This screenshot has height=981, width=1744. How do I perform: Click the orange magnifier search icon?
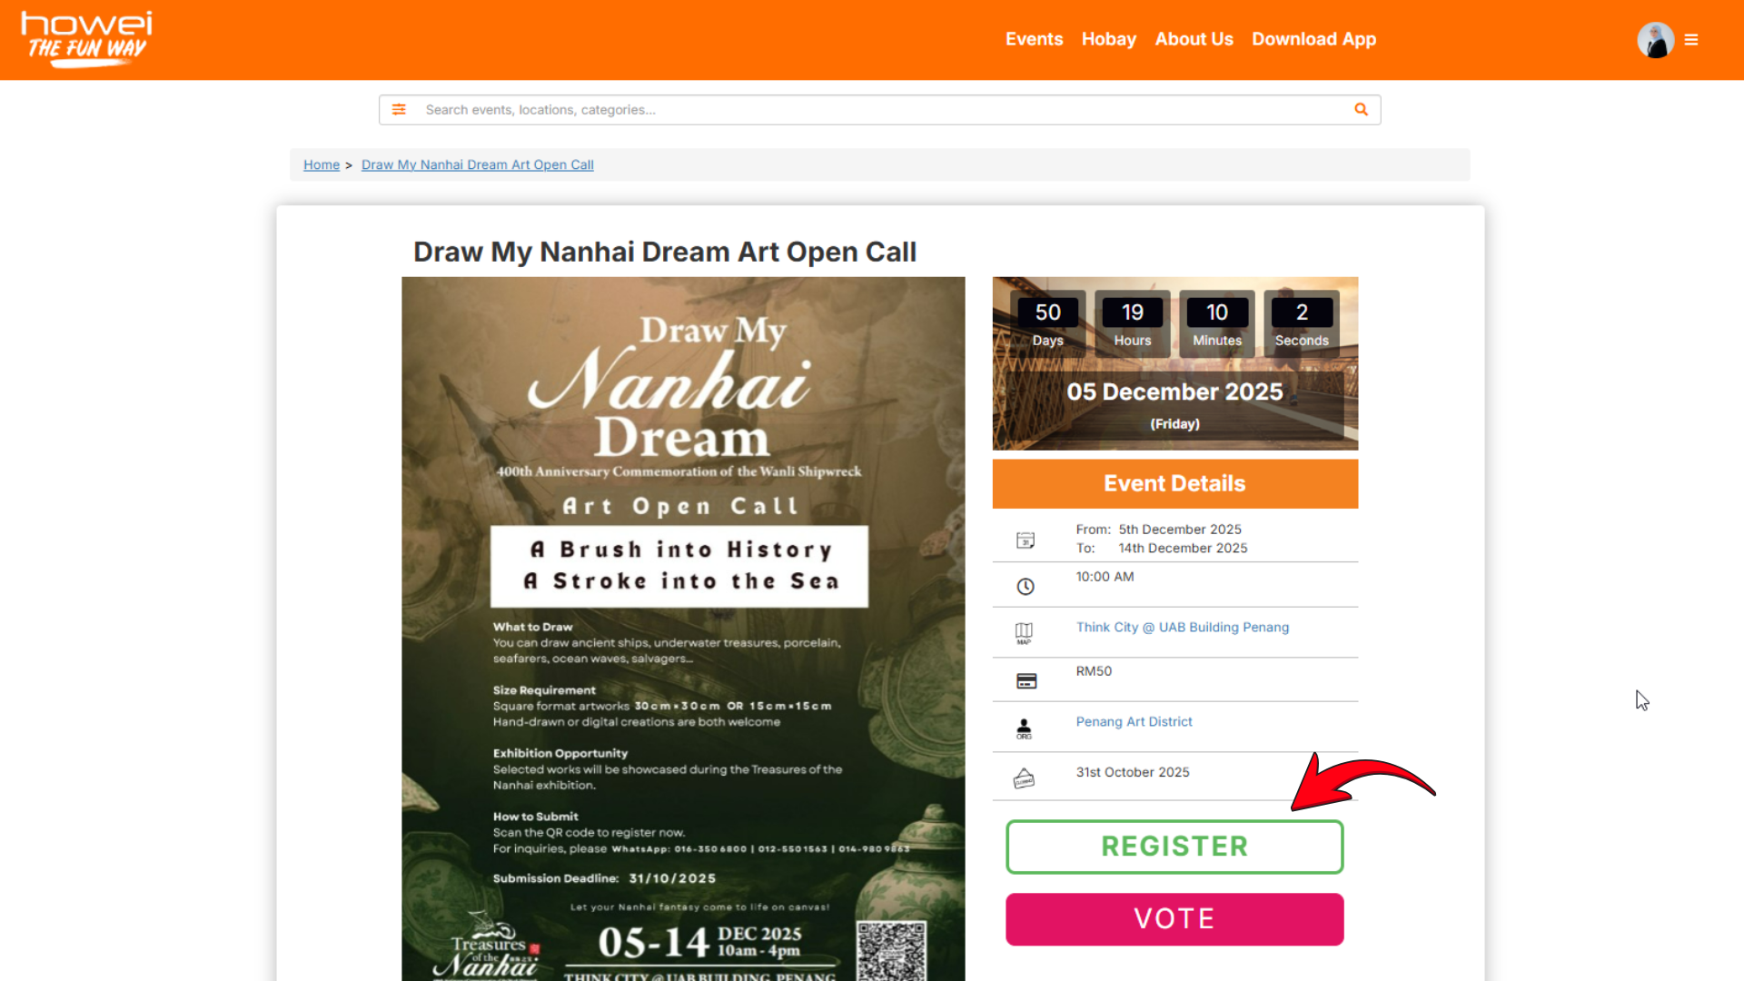1361,110
